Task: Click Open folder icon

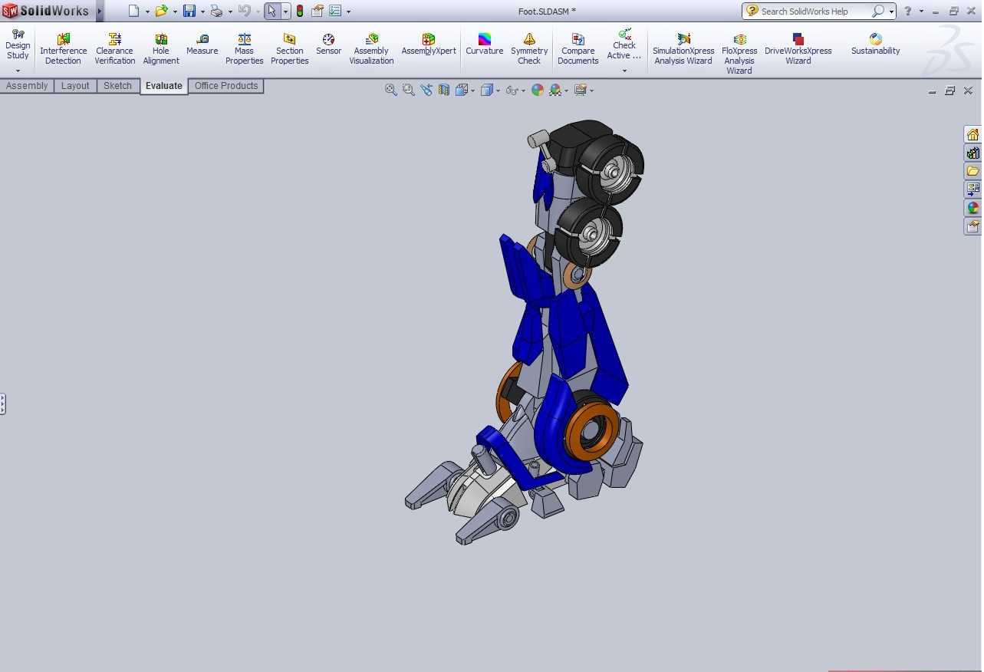Action: (161, 11)
